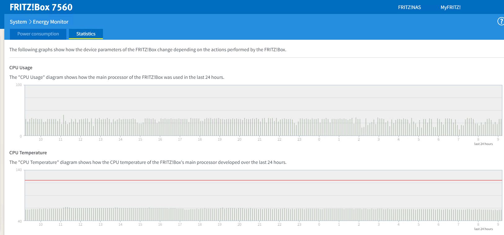
Task: Click the 140 axis label on temperature graph
Action: coord(19,170)
